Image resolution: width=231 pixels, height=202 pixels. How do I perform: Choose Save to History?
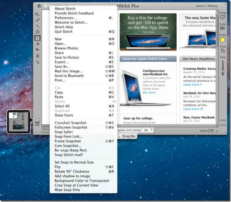(83, 57)
